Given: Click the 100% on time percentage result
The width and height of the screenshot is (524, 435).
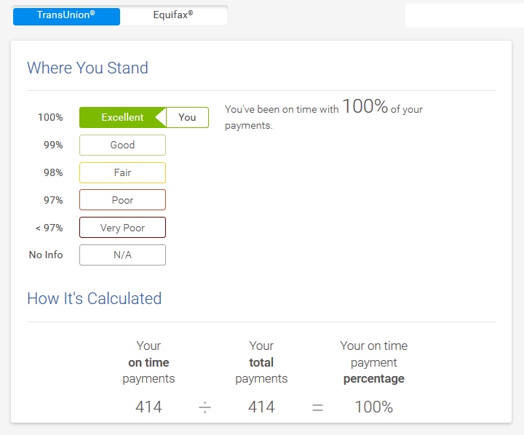Looking at the screenshot, I should tap(373, 407).
